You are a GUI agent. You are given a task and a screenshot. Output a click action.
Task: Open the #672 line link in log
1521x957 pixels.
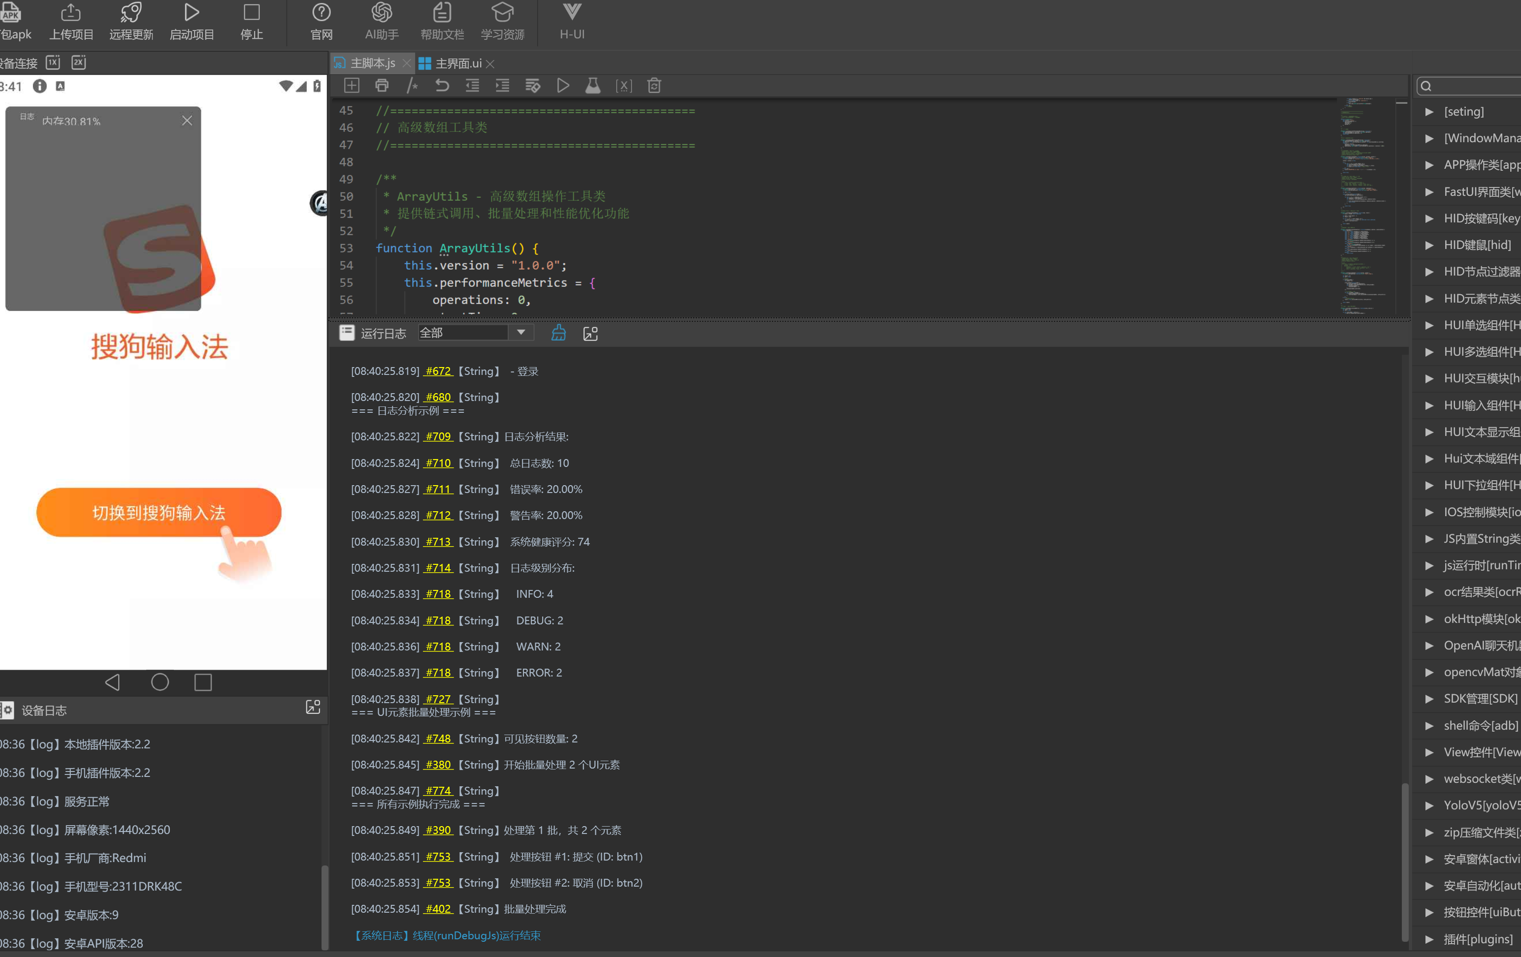438,371
